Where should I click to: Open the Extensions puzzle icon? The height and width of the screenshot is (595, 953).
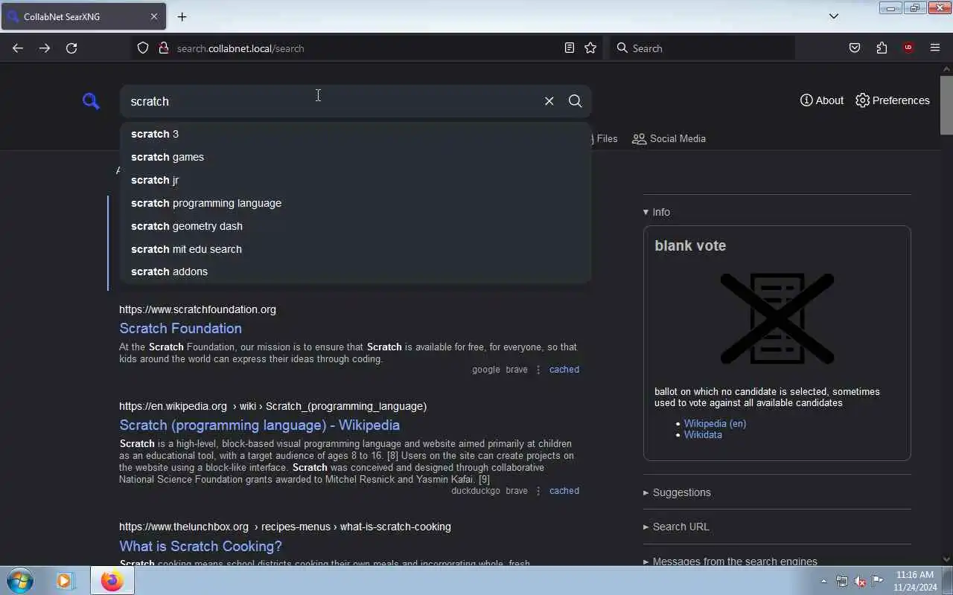pyautogui.click(x=882, y=48)
